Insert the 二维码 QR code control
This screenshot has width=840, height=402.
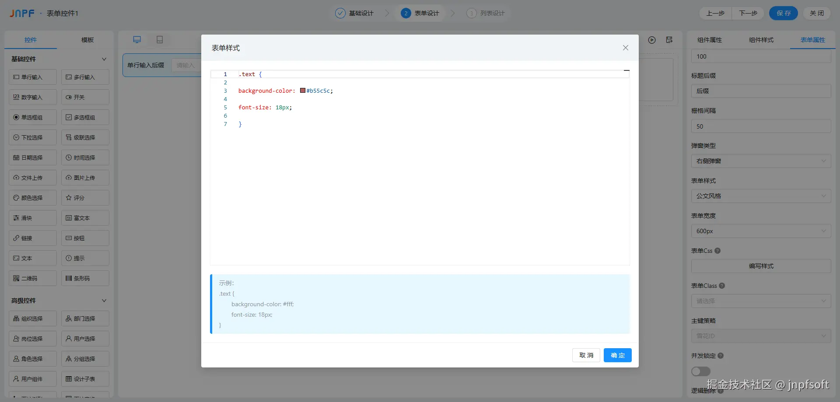pos(33,278)
